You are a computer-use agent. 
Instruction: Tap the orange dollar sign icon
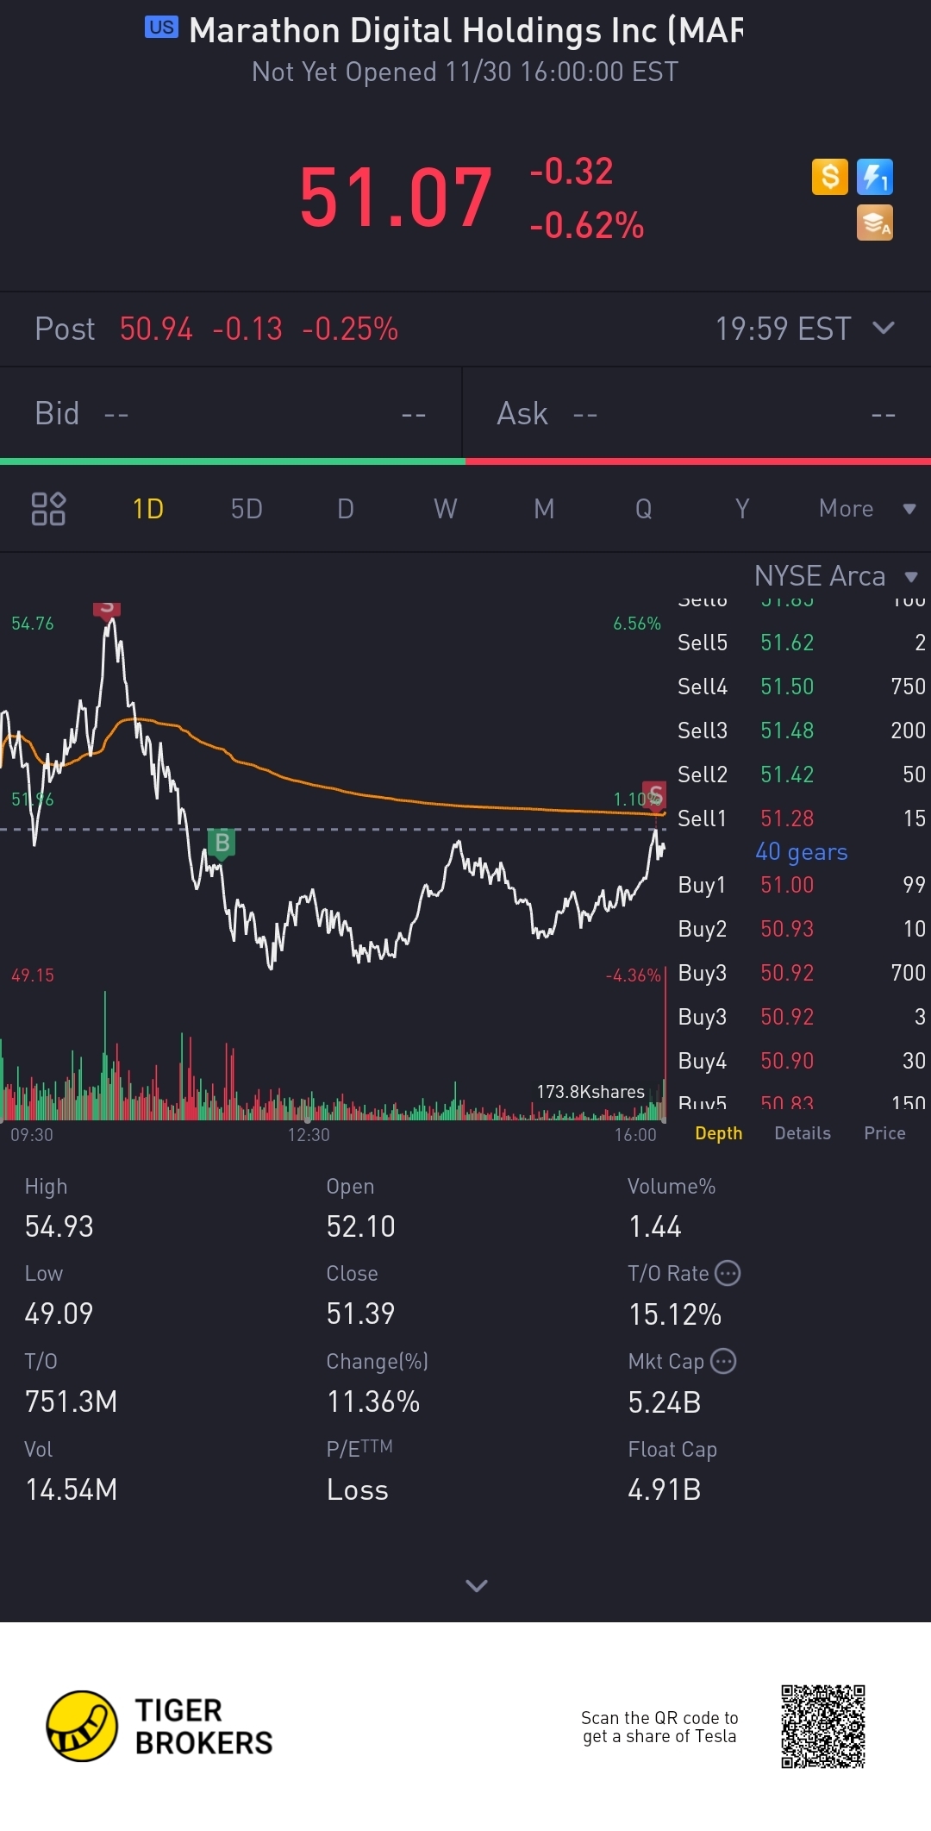[830, 177]
